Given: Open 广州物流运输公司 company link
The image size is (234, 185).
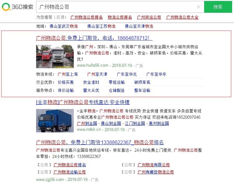Looking at the screenshot, I should click(x=69, y=172).
